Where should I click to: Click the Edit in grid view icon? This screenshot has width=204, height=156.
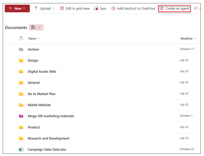(x=62, y=8)
